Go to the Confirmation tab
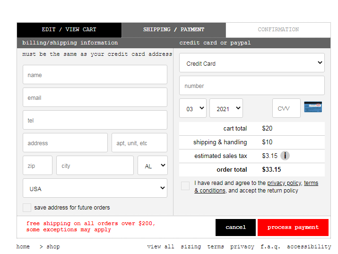 coord(278,29)
